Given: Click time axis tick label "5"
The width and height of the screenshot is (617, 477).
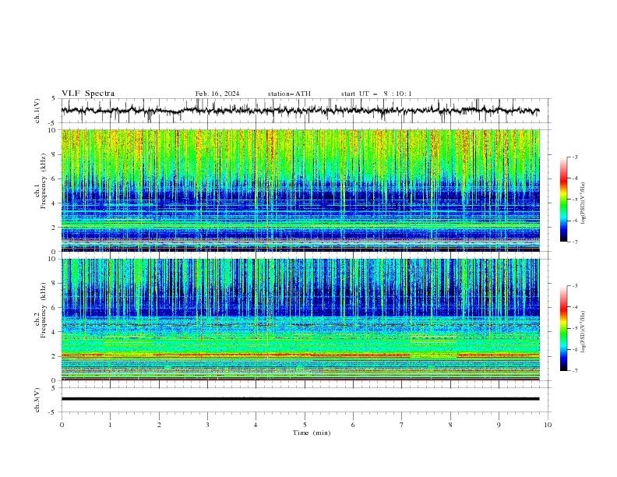Looking at the screenshot, I should [305, 425].
